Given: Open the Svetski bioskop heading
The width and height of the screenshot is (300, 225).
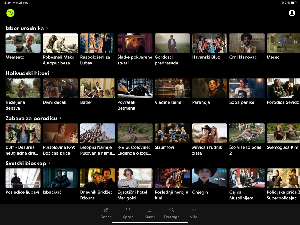Looking at the screenshot, I should click(26, 163).
